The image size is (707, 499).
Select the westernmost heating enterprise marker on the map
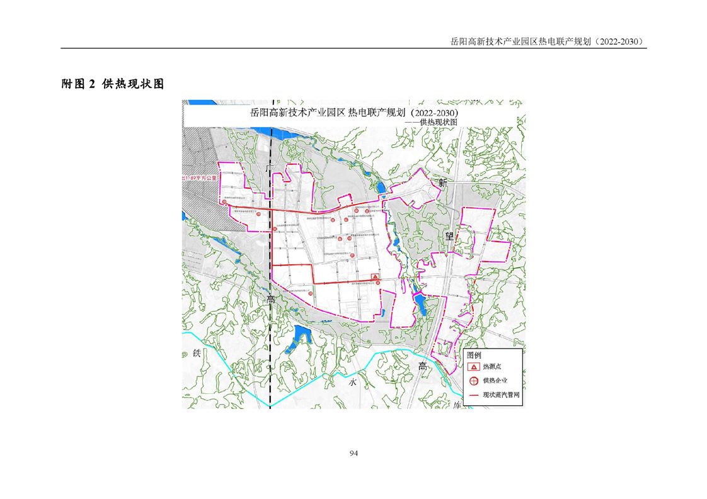coord(225,202)
